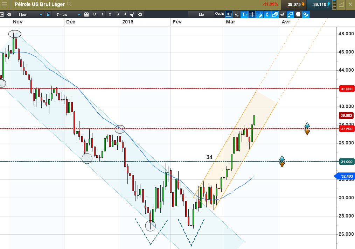Click the 'Mar' time axis label
This screenshot has width=355, height=249.
coord(230,22)
